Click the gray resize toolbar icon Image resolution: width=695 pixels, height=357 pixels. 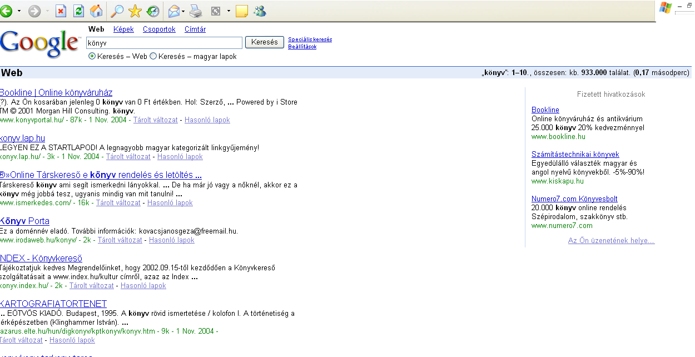click(216, 11)
